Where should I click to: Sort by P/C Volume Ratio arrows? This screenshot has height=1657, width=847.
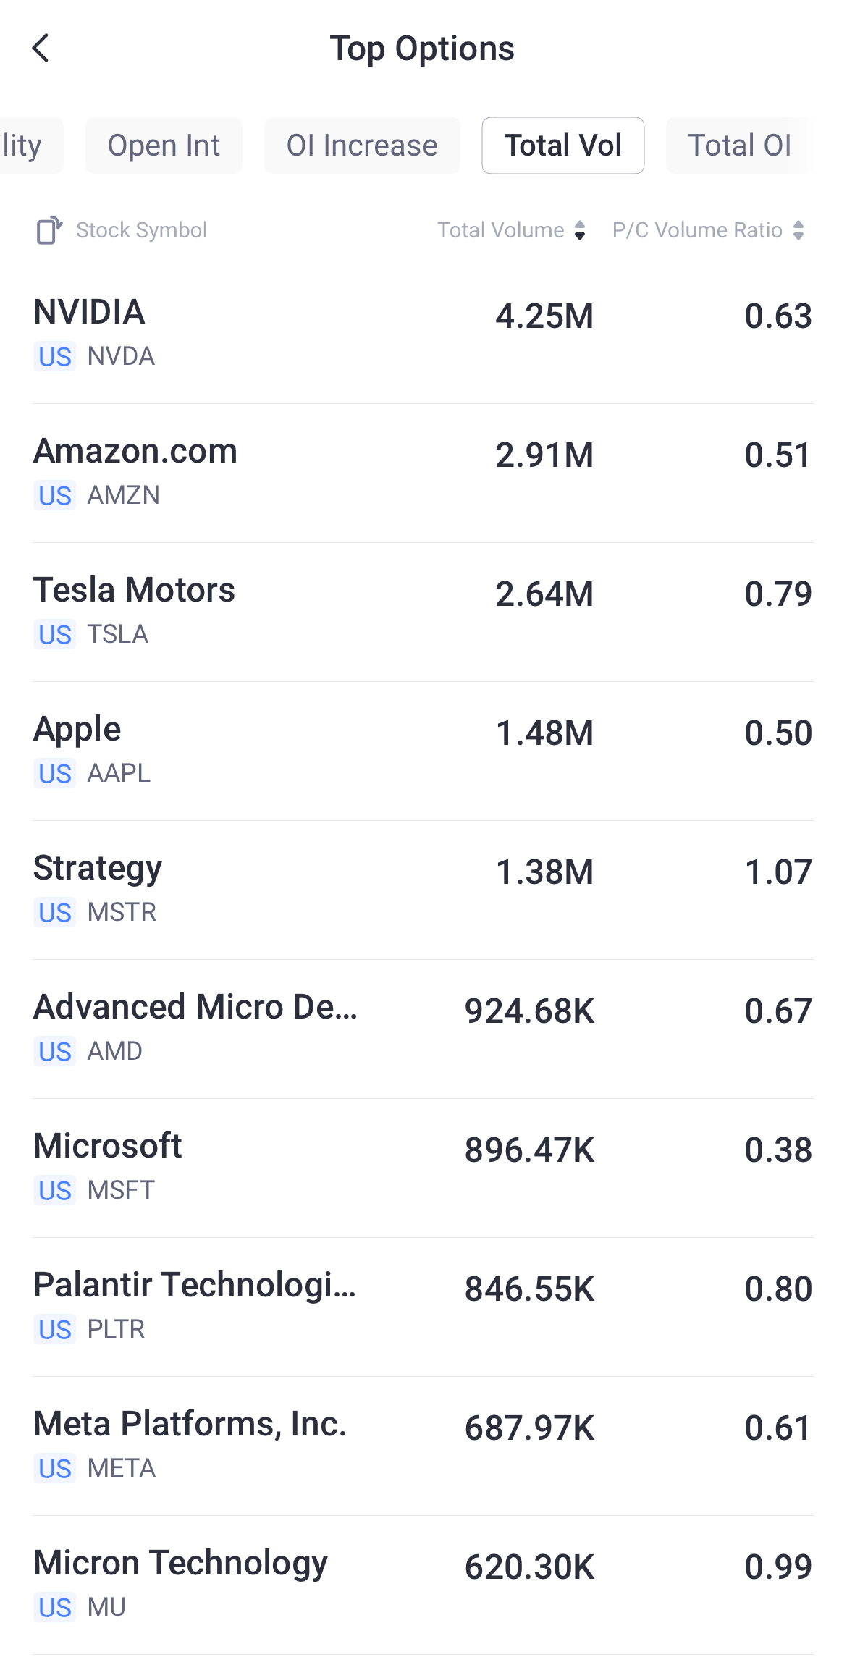(798, 230)
